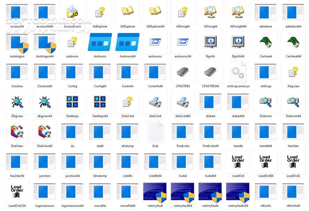Click the Cacheset green icon
The image size is (309, 211).
point(266,42)
